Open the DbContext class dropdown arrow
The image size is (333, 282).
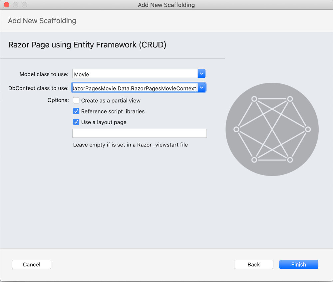tap(201, 87)
